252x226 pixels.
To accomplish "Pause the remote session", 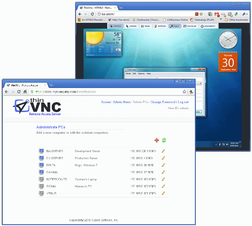I will click(145, 26).
